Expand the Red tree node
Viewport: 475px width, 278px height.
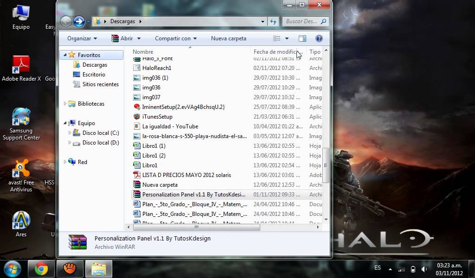point(65,162)
